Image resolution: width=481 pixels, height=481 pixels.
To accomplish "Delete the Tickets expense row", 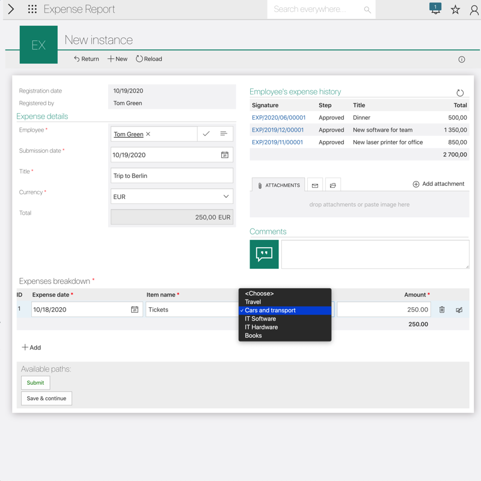I will (442, 310).
